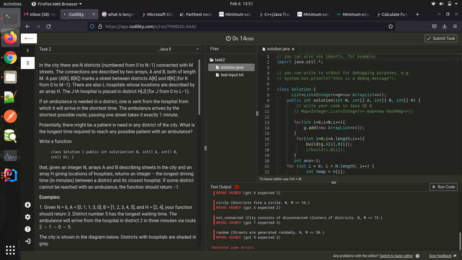Click the help question mark in sidebar
Screen dimensions: 462x260
coord(28,229)
